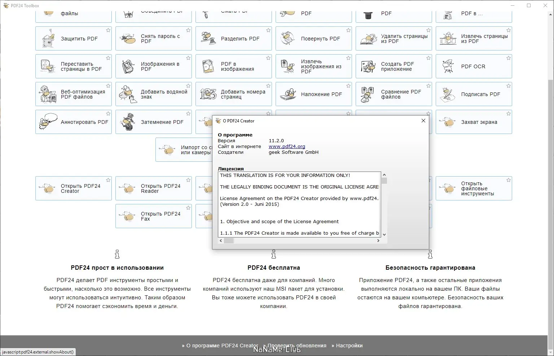Toggle favorite star on Захват экрана

[x=509, y=114]
